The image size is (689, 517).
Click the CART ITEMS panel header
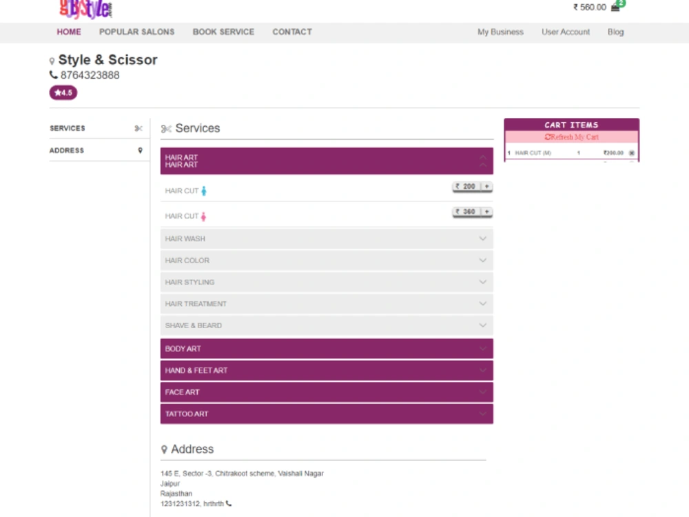pos(572,125)
